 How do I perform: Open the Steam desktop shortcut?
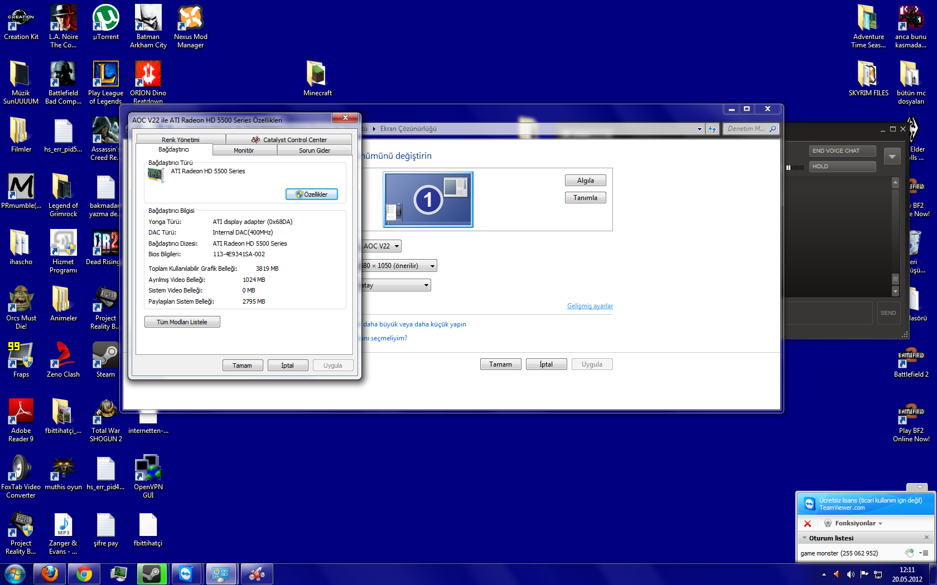point(106,360)
